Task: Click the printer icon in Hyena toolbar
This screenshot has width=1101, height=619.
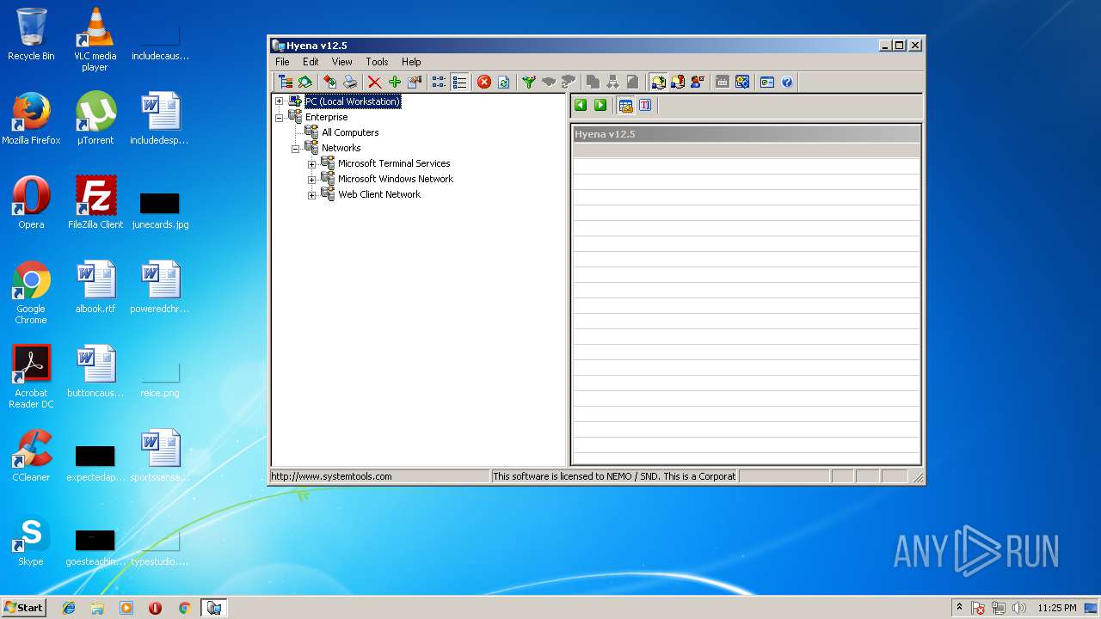Action: tap(350, 82)
